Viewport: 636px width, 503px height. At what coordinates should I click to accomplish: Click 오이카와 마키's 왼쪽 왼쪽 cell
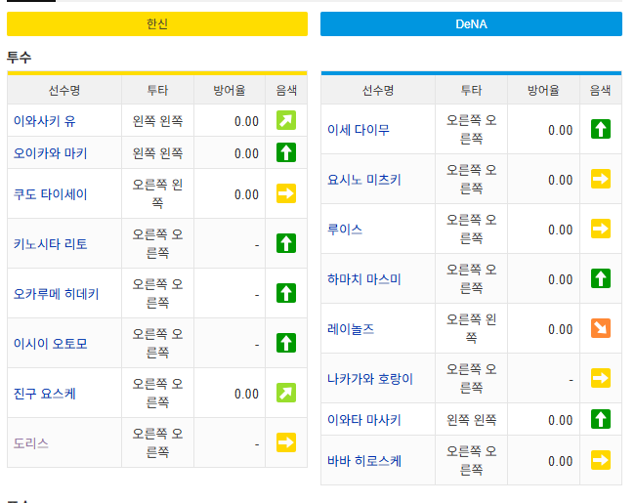[158, 153]
